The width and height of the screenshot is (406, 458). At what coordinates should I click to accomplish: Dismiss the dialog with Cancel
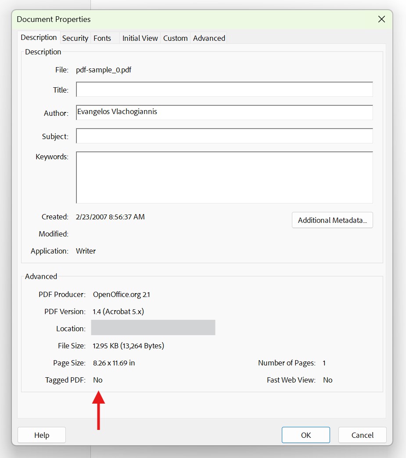362,435
